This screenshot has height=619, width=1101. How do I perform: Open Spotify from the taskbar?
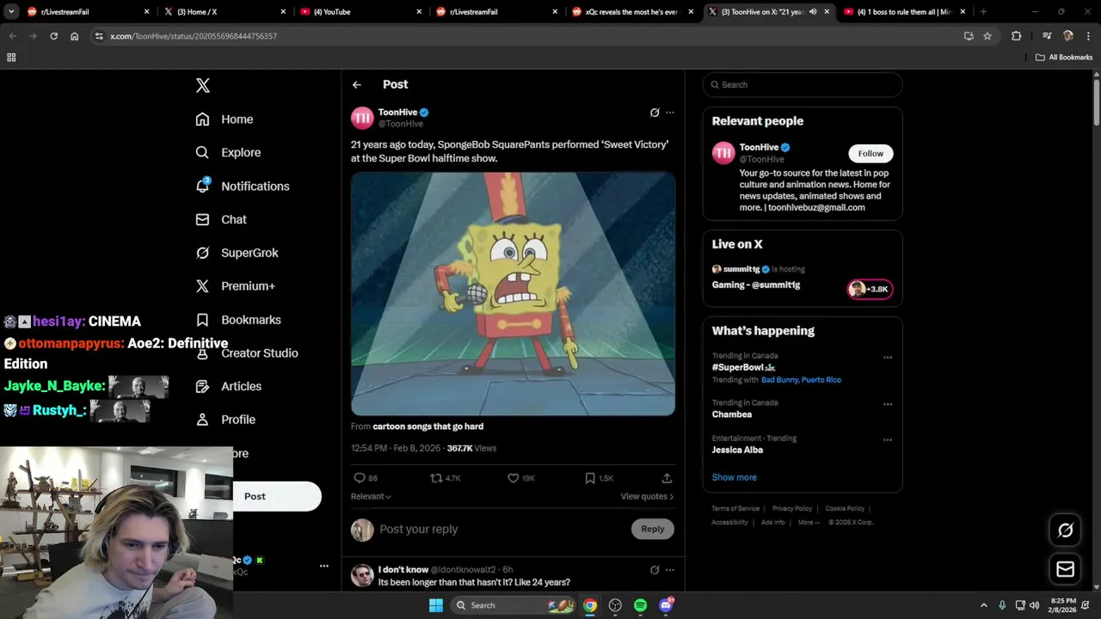click(x=641, y=605)
